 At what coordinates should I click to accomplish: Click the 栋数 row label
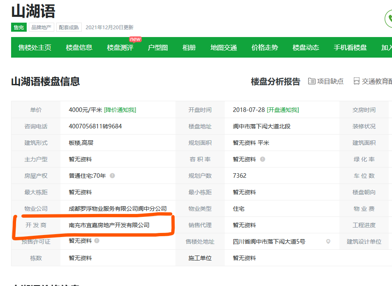pos(36,258)
